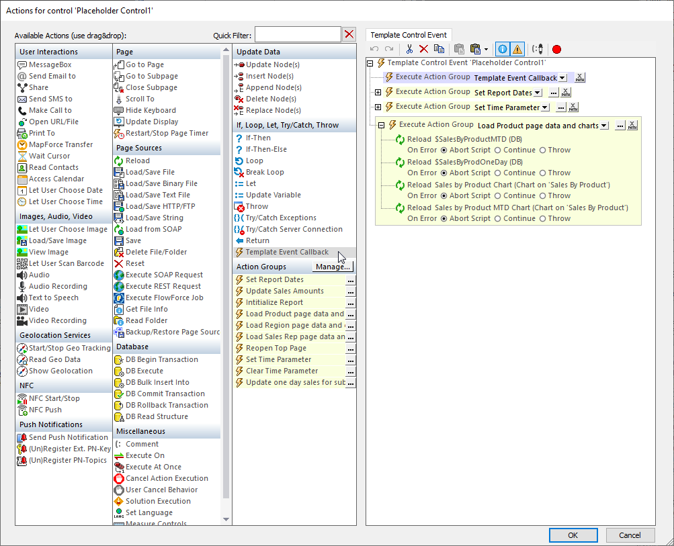
Task: Click the Manage... button for Action Groups
Action: pyautogui.click(x=333, y=267)
